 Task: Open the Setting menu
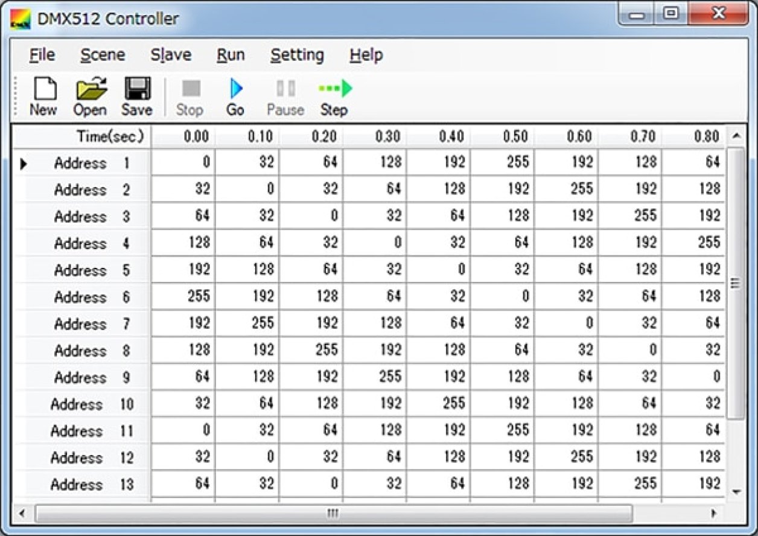coord(298,55)
